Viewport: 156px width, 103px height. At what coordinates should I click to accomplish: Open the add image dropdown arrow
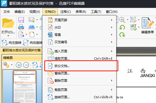[x=139, y=27]
